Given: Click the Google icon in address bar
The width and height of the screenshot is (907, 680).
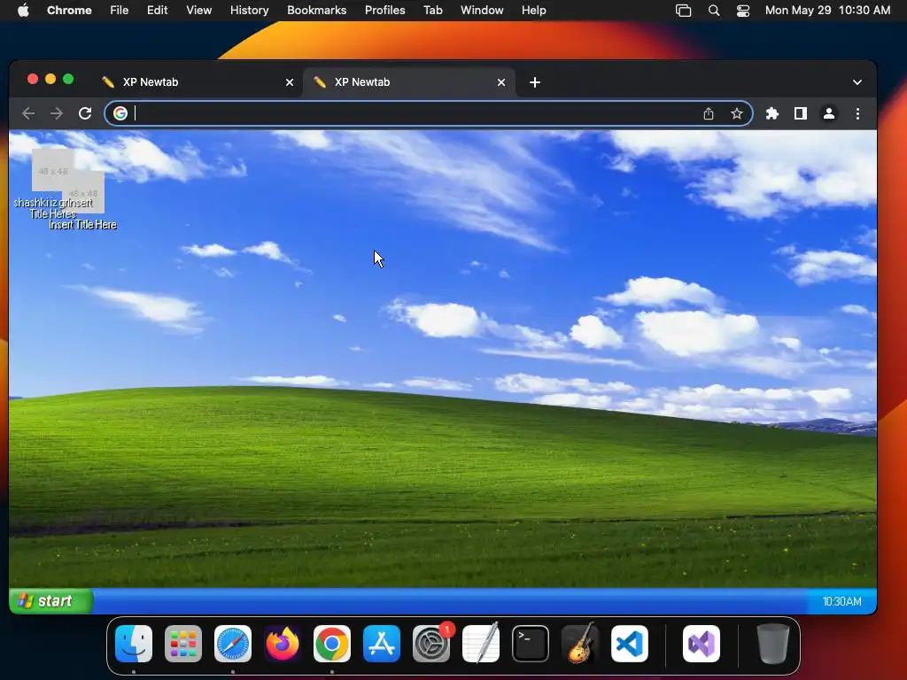Looking at the screenshot, I should pyautogui.click(x=120, y=113).
